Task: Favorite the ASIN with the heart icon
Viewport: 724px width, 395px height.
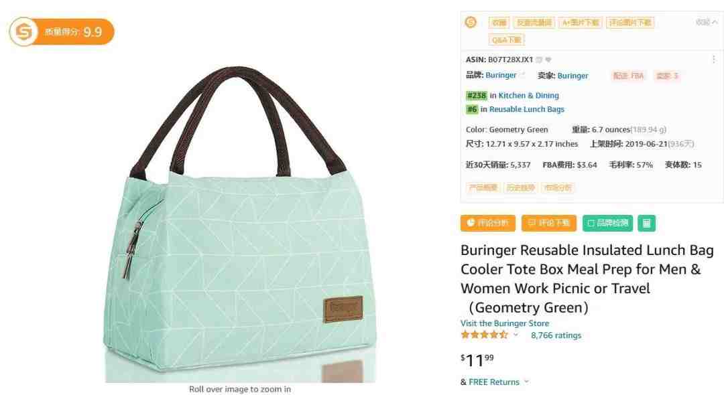Action: coord(548,60)
